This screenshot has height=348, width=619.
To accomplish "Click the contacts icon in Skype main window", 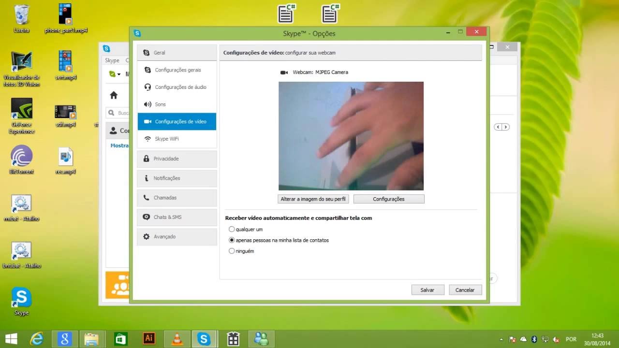I will tap(113, 130).
